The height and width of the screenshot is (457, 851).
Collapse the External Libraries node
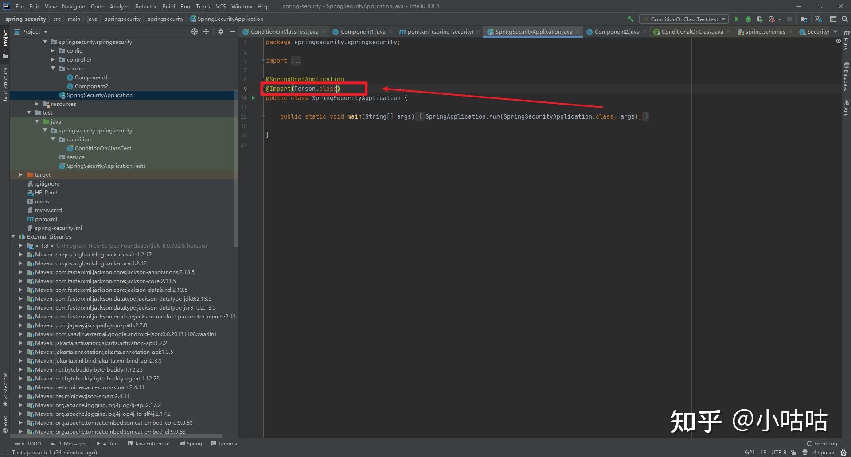coord(13,237)
